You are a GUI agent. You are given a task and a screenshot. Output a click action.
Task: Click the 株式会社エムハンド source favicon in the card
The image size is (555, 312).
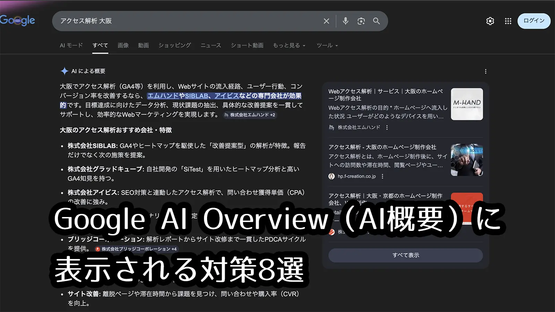(x=332, y=128)
